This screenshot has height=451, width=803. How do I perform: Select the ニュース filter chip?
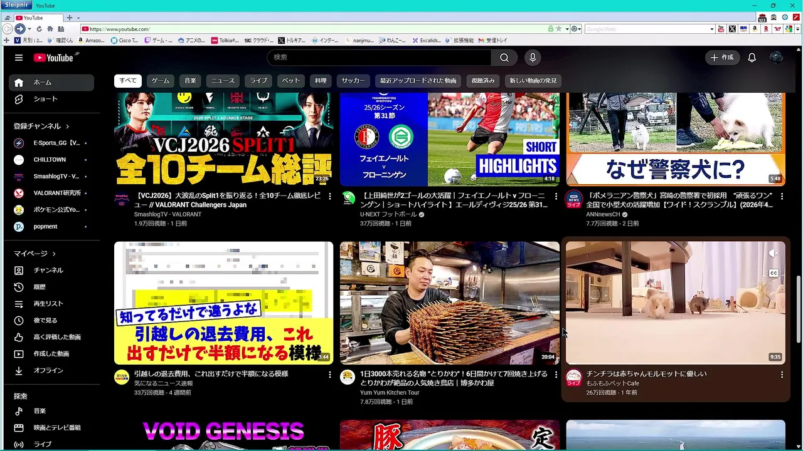223,81
